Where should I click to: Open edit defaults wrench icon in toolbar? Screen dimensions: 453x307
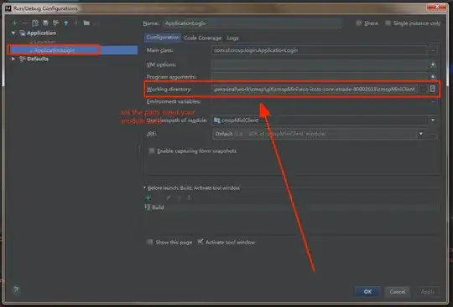pyautogui.click(x=55, y=23)
